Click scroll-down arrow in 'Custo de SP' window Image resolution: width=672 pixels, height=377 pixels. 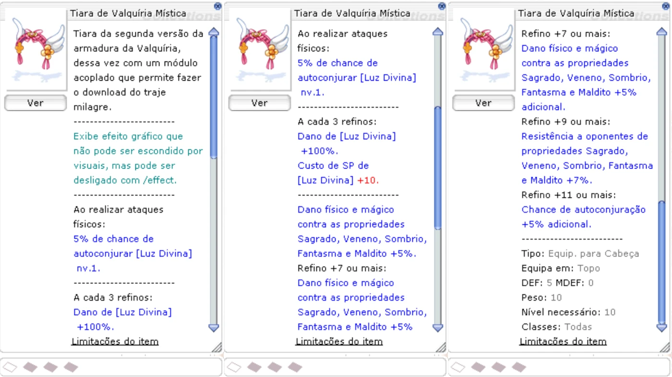[x=438, y=328]
